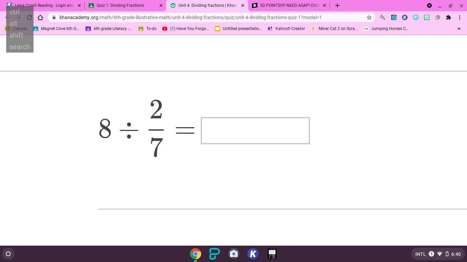This screenshot has height=262, width=467.
Task: Click the Wi-Fi status icon
Action: (440, 254)
